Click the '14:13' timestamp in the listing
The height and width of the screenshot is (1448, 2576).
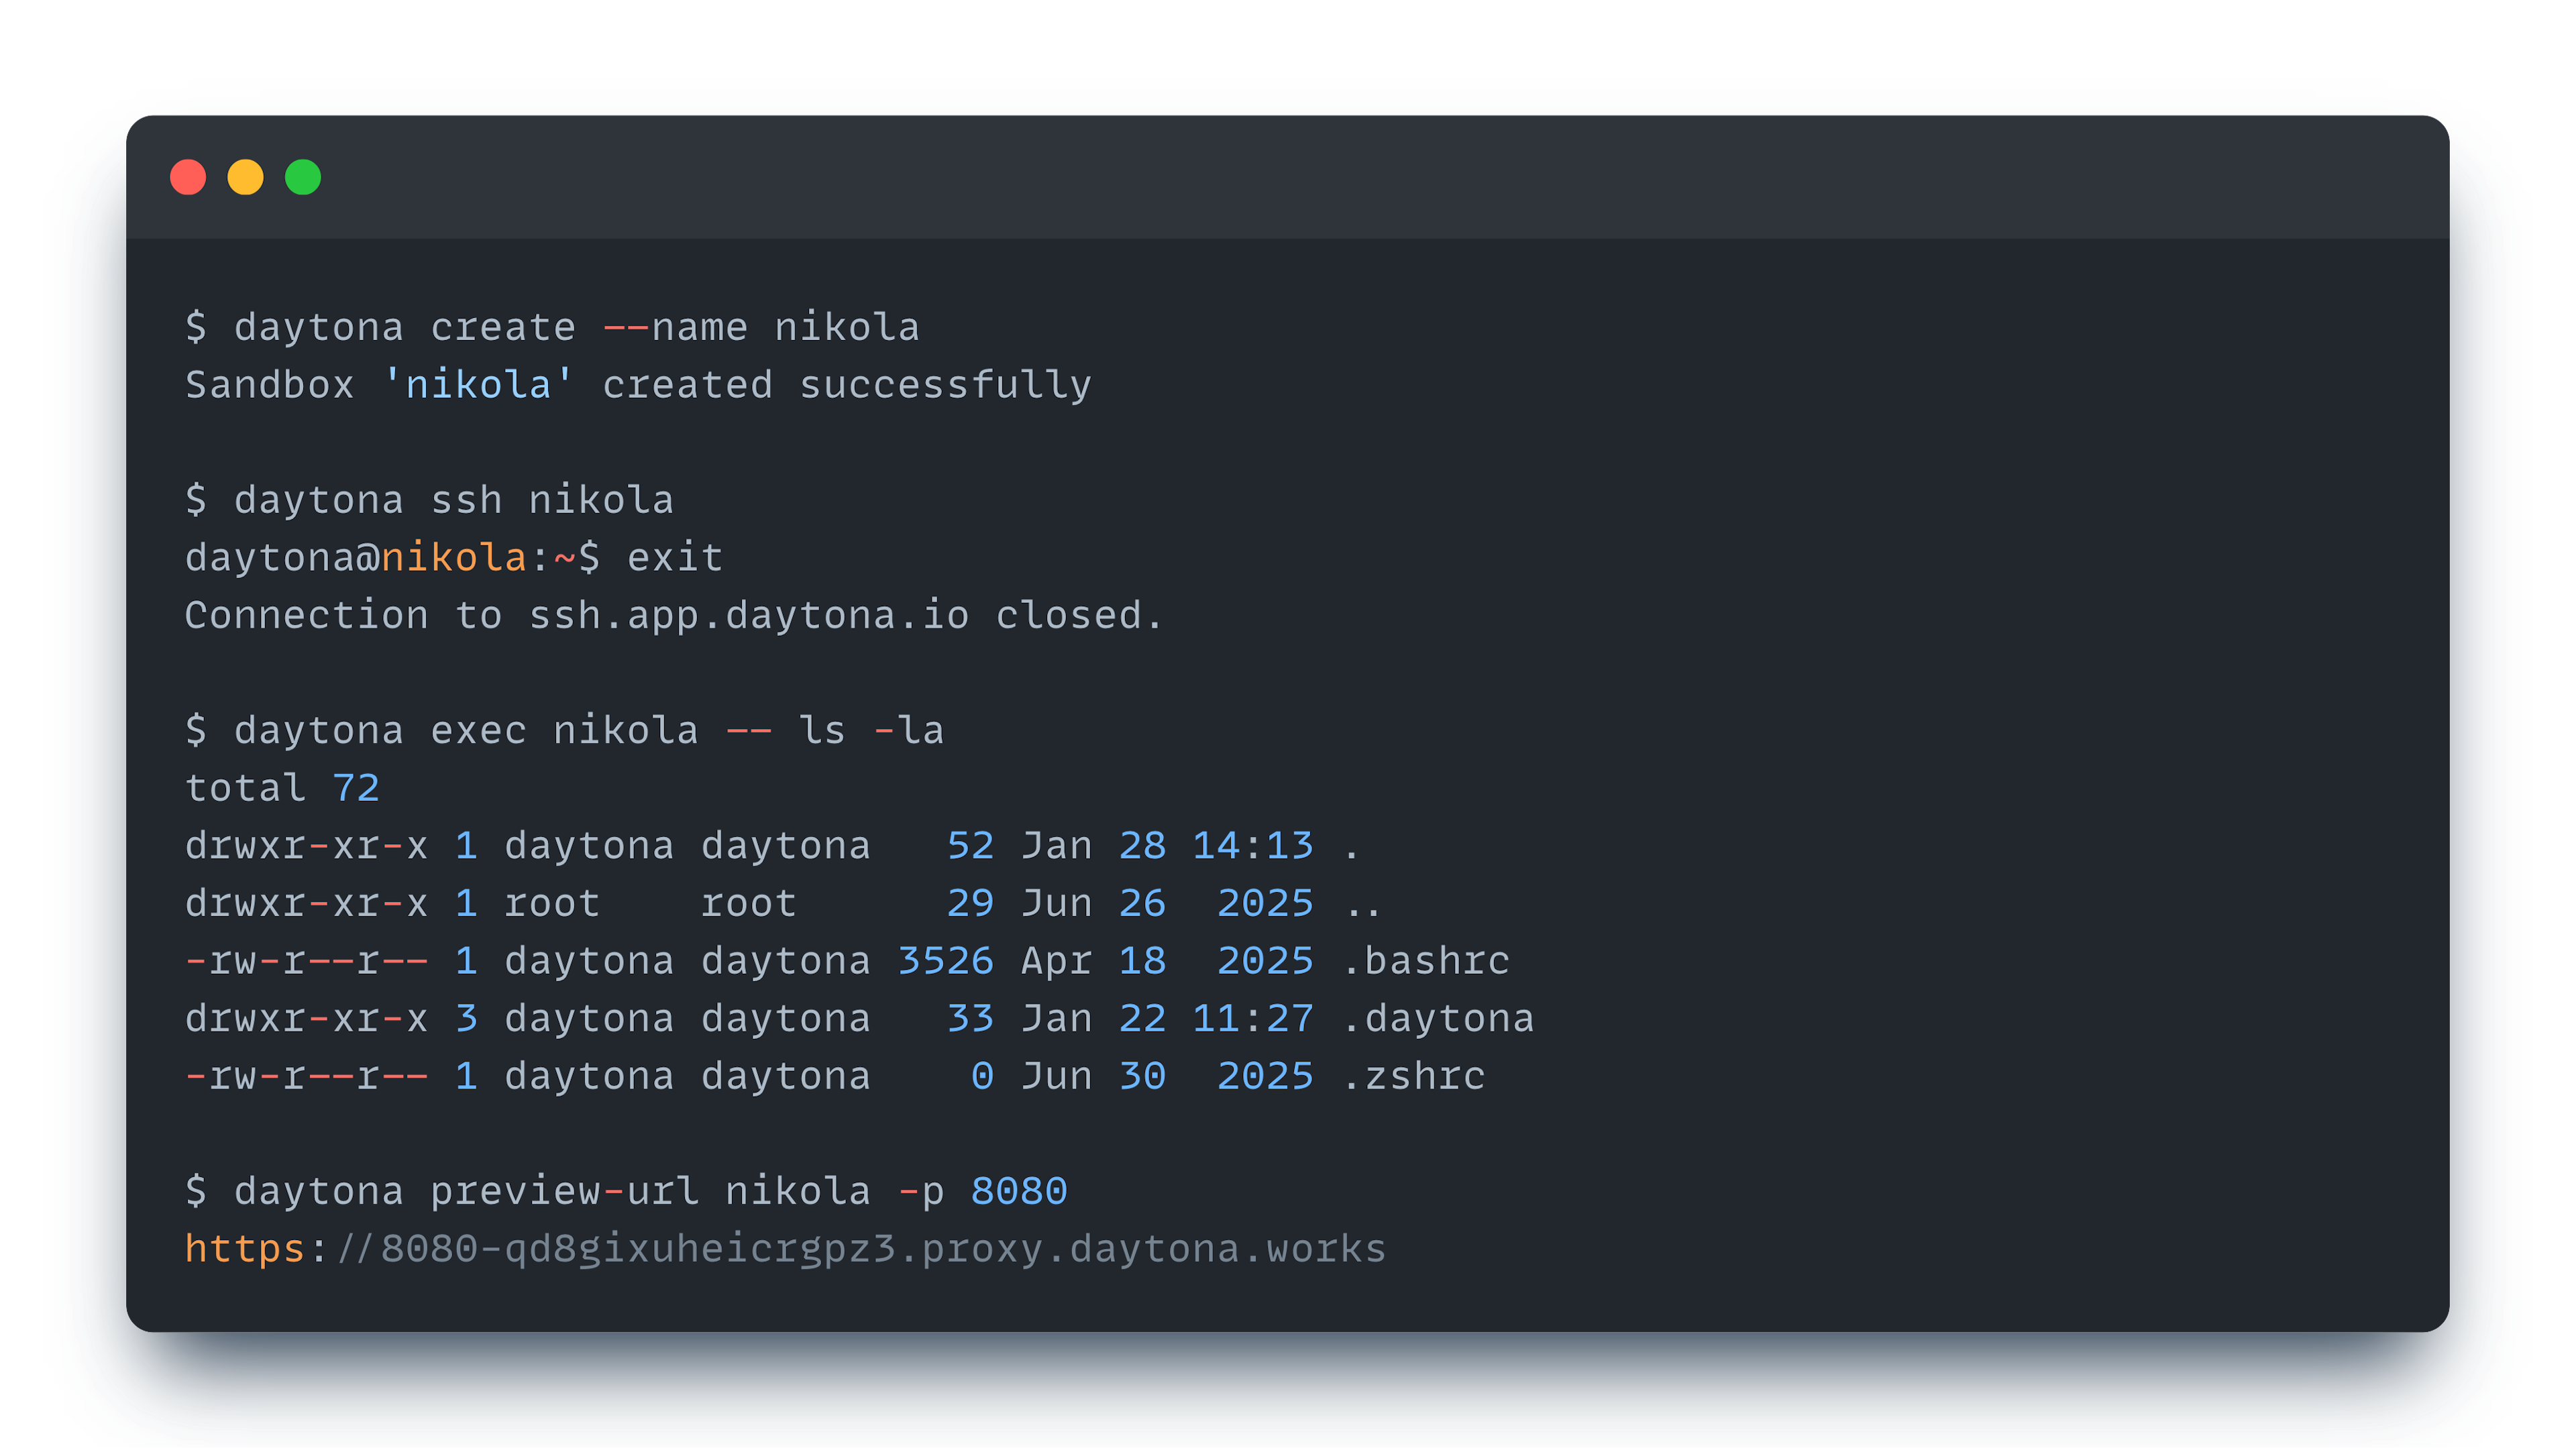(x=1253, y=846)
